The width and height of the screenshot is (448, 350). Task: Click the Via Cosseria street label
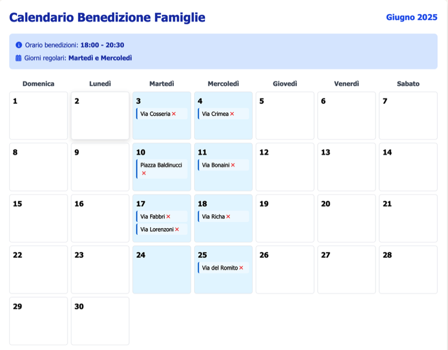click(x=155, y=114)
